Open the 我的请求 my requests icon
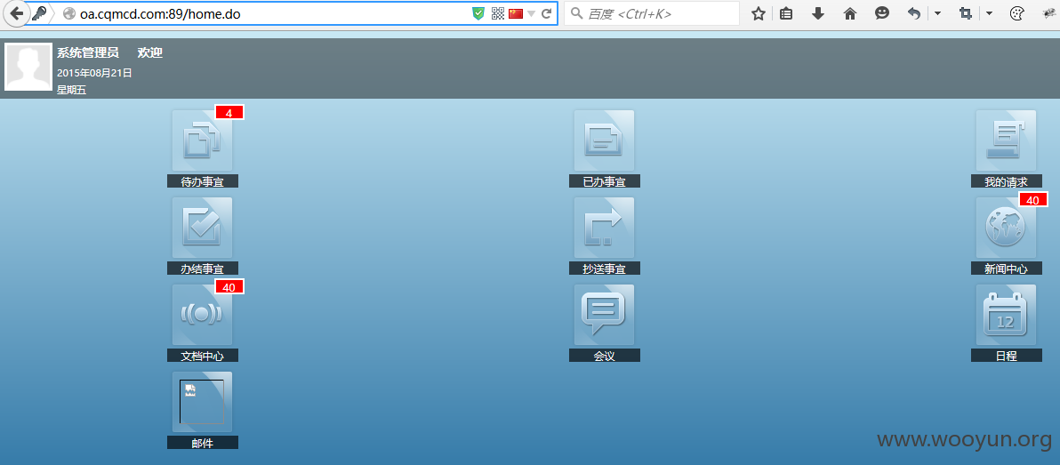The image size is (1060, 465). (x=1006, y=140)
